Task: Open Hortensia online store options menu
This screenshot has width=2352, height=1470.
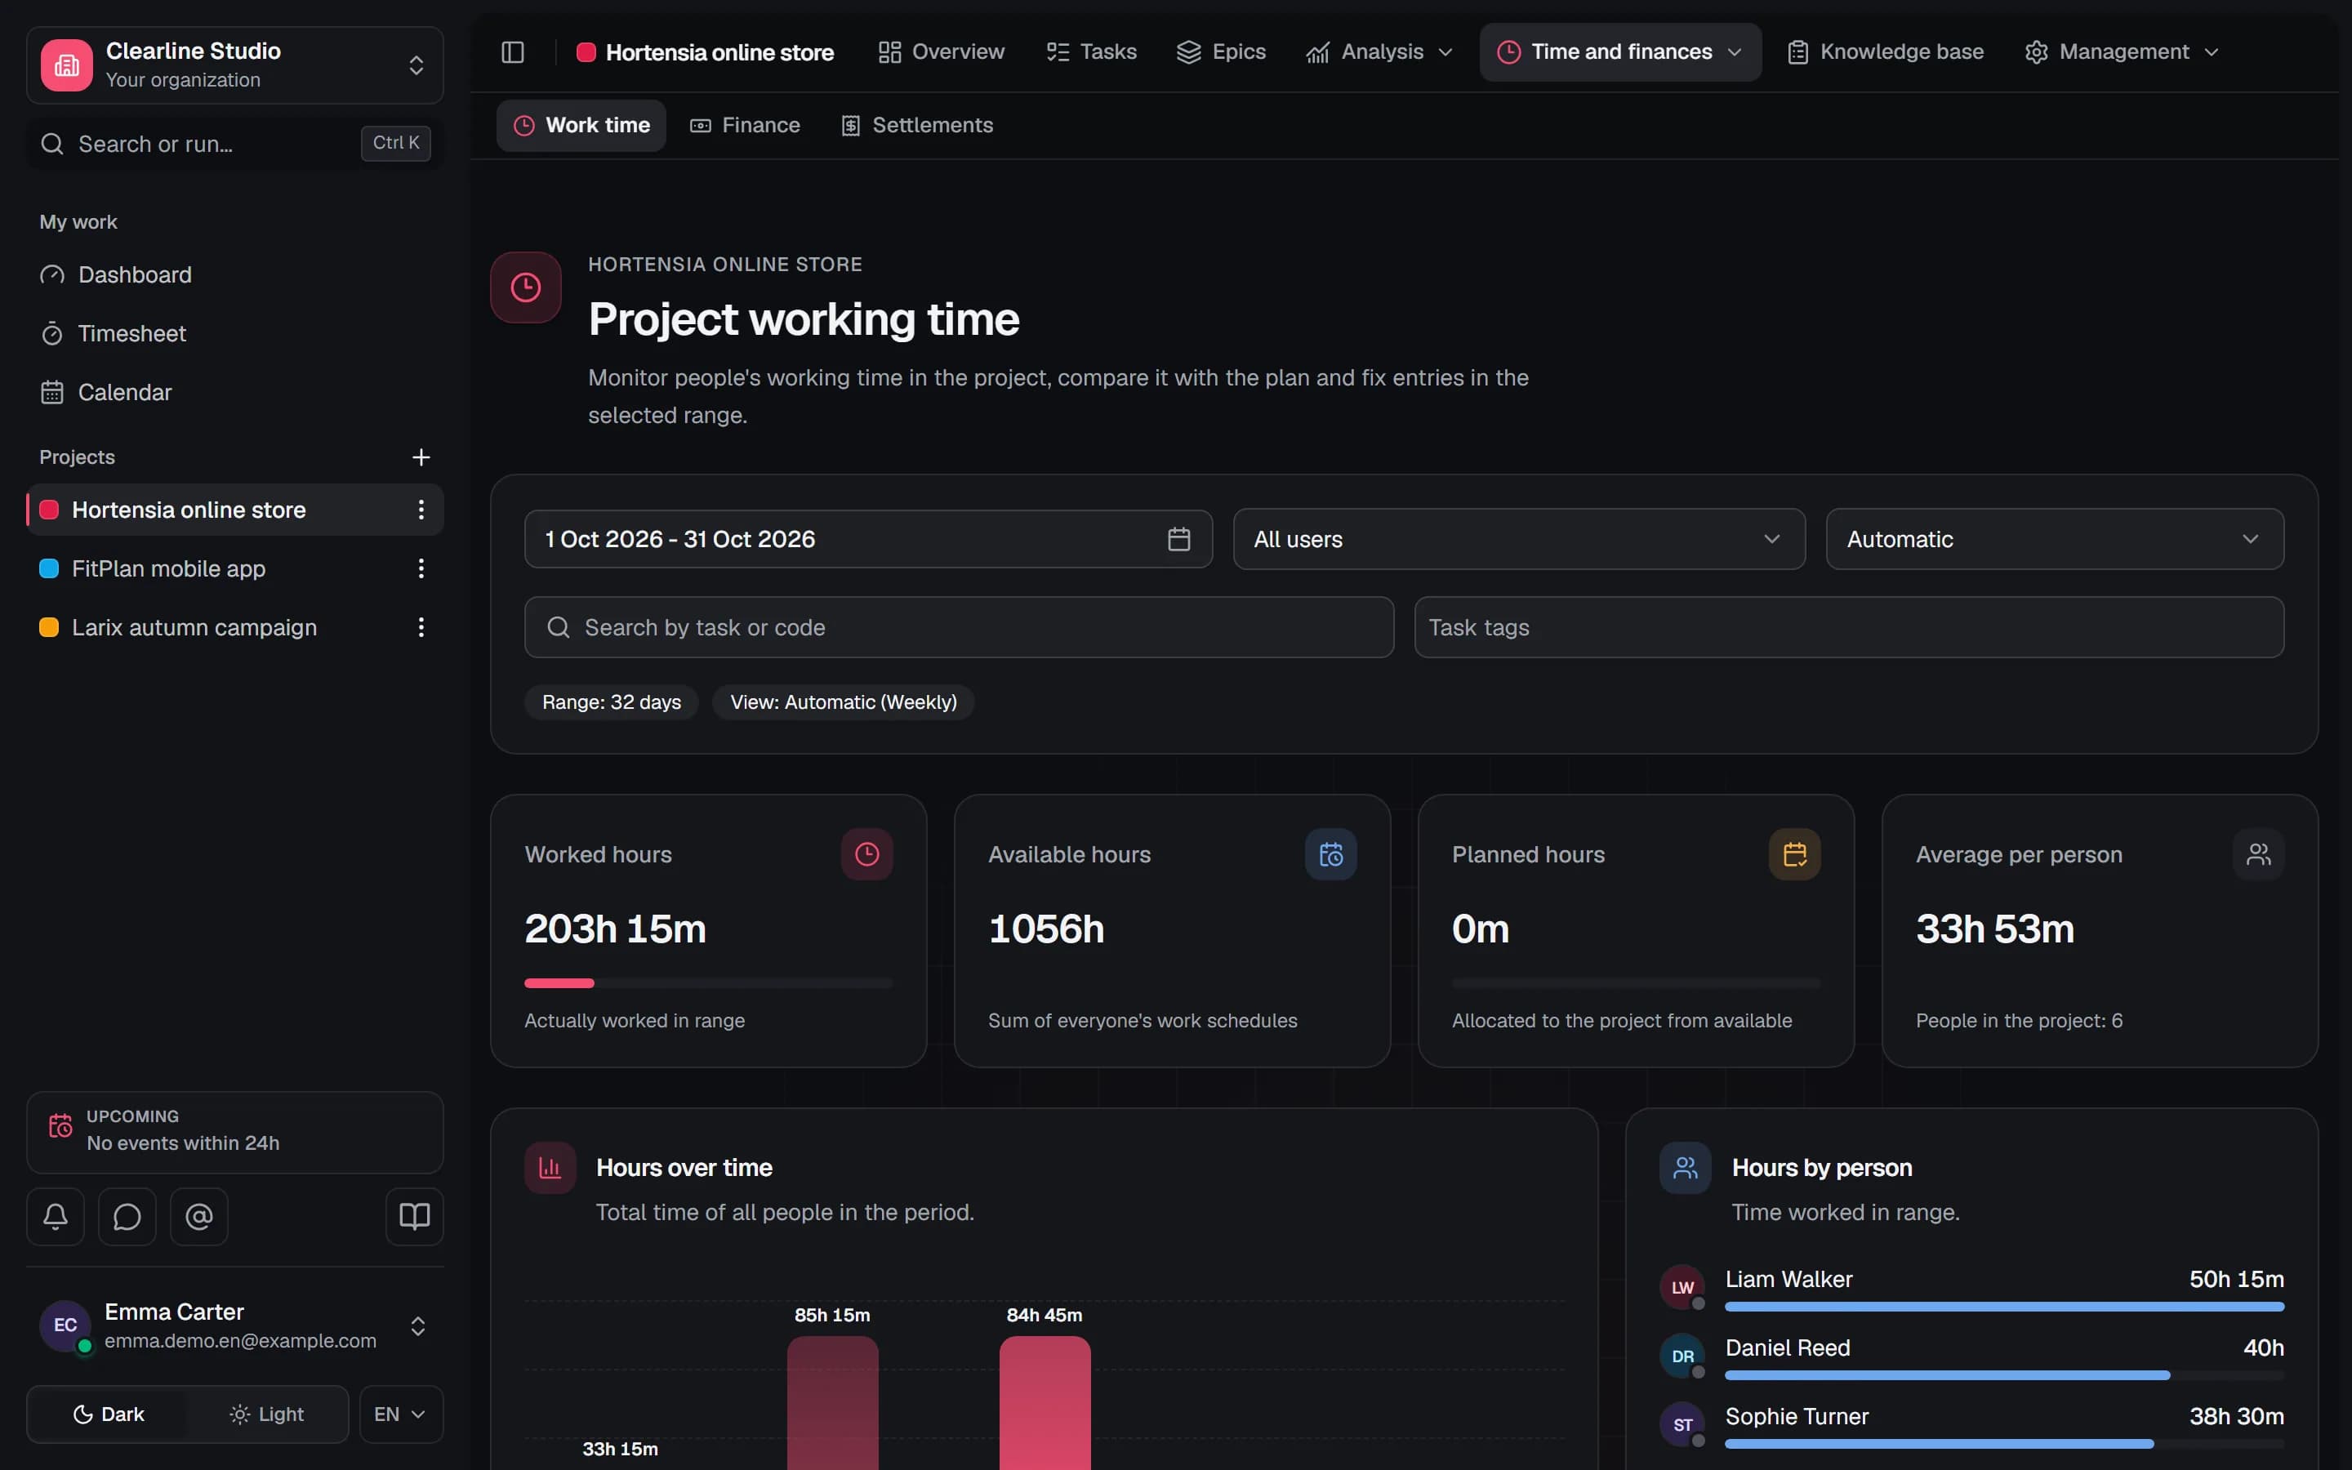Action: [x=421, y=510]
